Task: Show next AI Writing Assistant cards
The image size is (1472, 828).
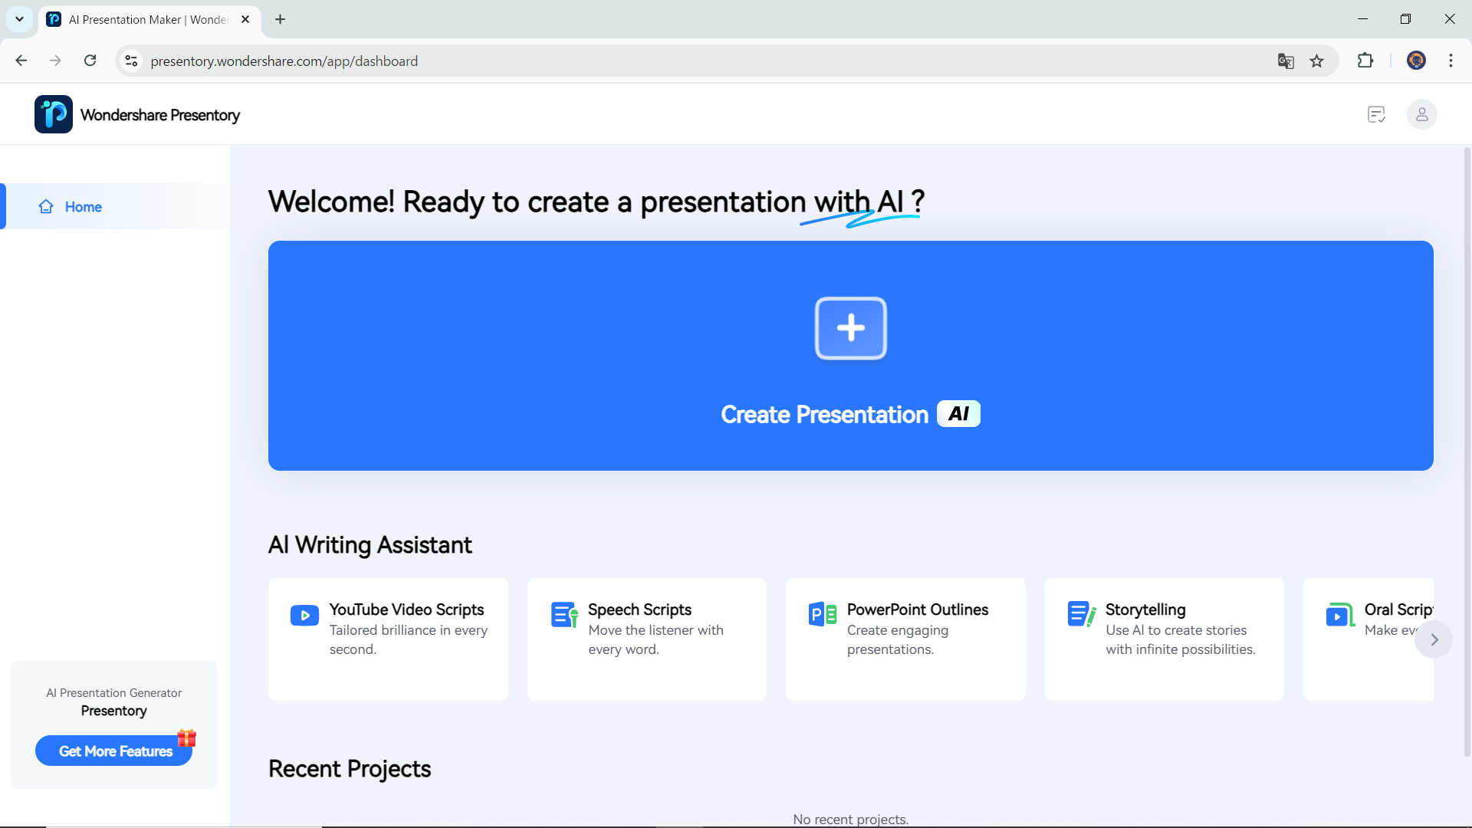Action: [1434, 639]
